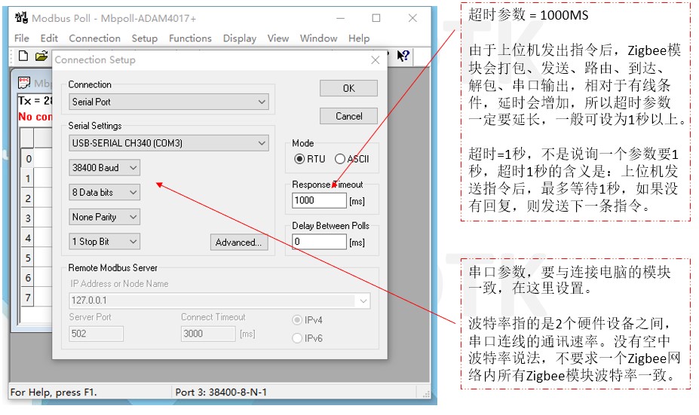Select row 6 in the register table

coord(28,278)
